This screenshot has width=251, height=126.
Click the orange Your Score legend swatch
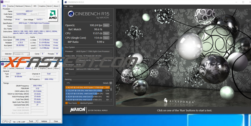point(67,103)
